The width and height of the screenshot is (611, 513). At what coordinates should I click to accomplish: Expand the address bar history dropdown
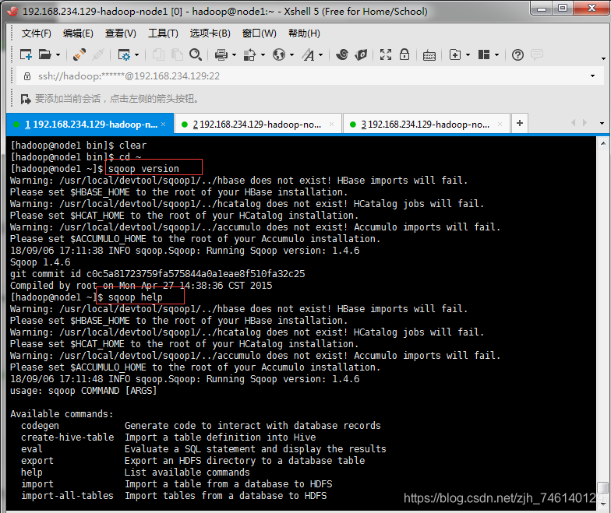[x=592, y=76]
